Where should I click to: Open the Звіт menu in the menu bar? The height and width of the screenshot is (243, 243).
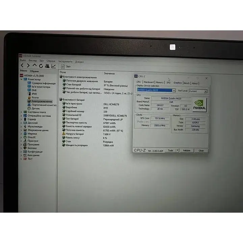(x=42, y=61)
